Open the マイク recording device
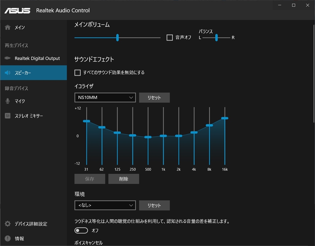 point(33,101)
